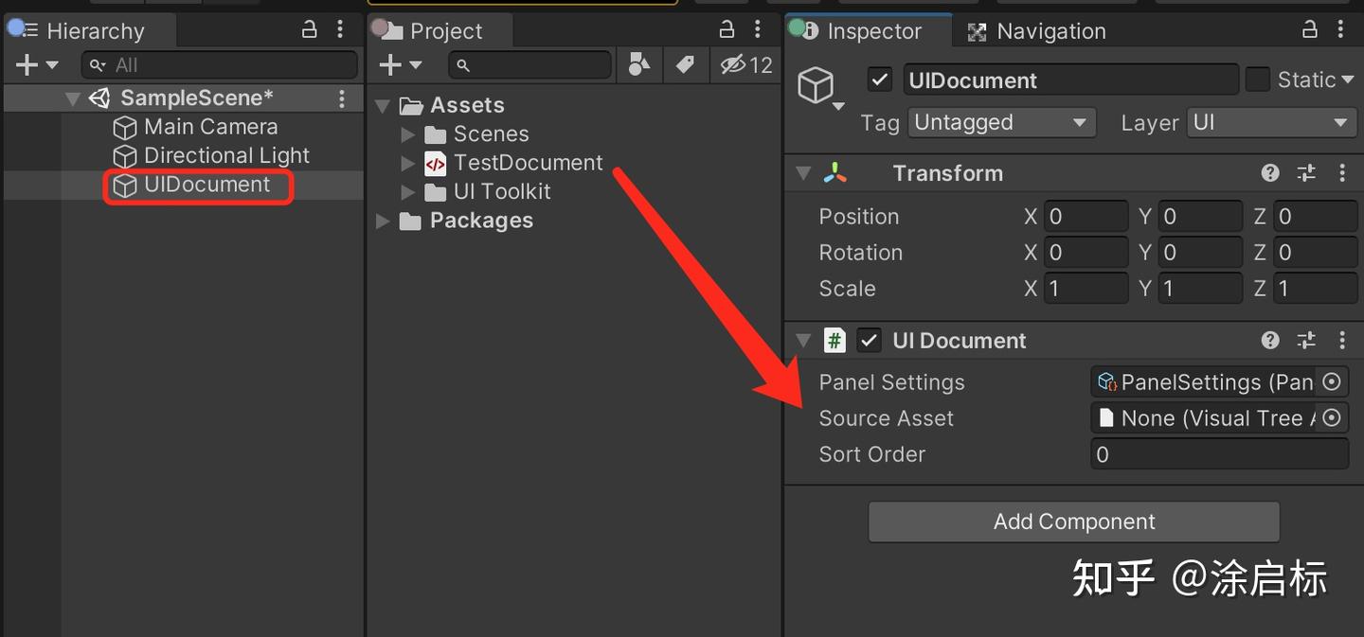
Task: Click the Transform presets icon
Action: 1306,173
